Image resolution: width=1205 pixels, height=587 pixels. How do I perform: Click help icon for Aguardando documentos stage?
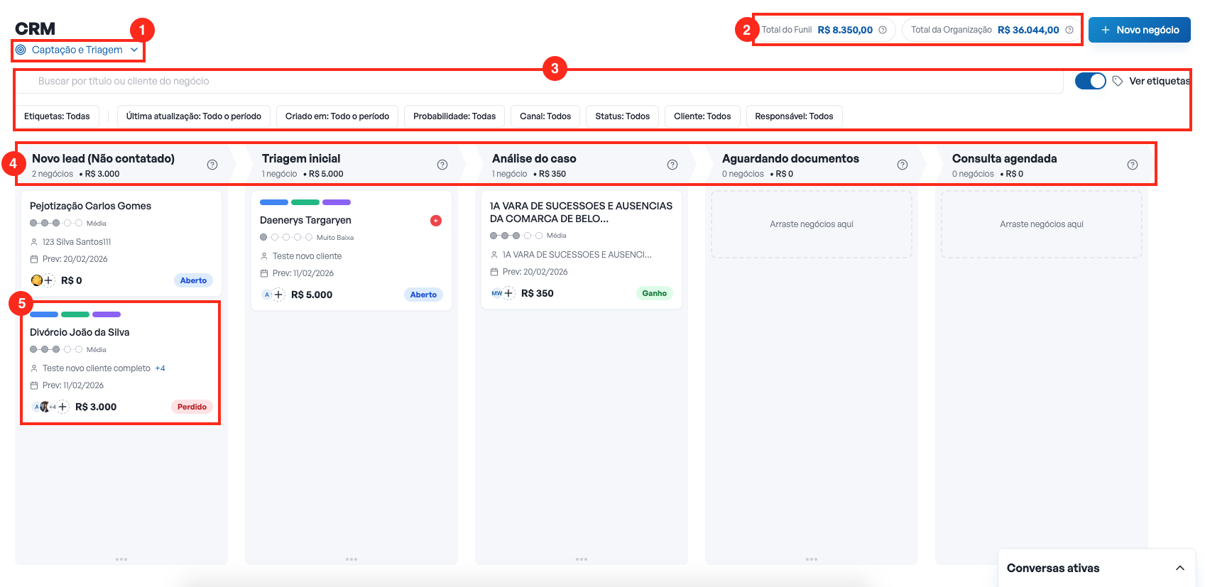pos(903,165)
